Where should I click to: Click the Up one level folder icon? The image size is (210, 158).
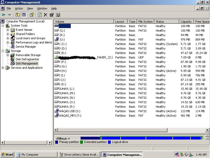click(x=18, y=15)
